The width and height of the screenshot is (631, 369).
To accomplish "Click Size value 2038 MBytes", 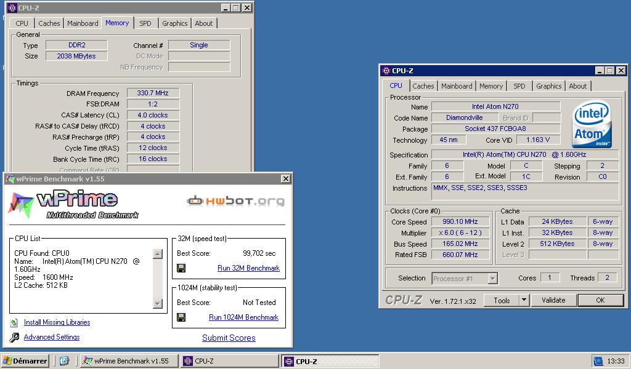I will click(76, 56).
